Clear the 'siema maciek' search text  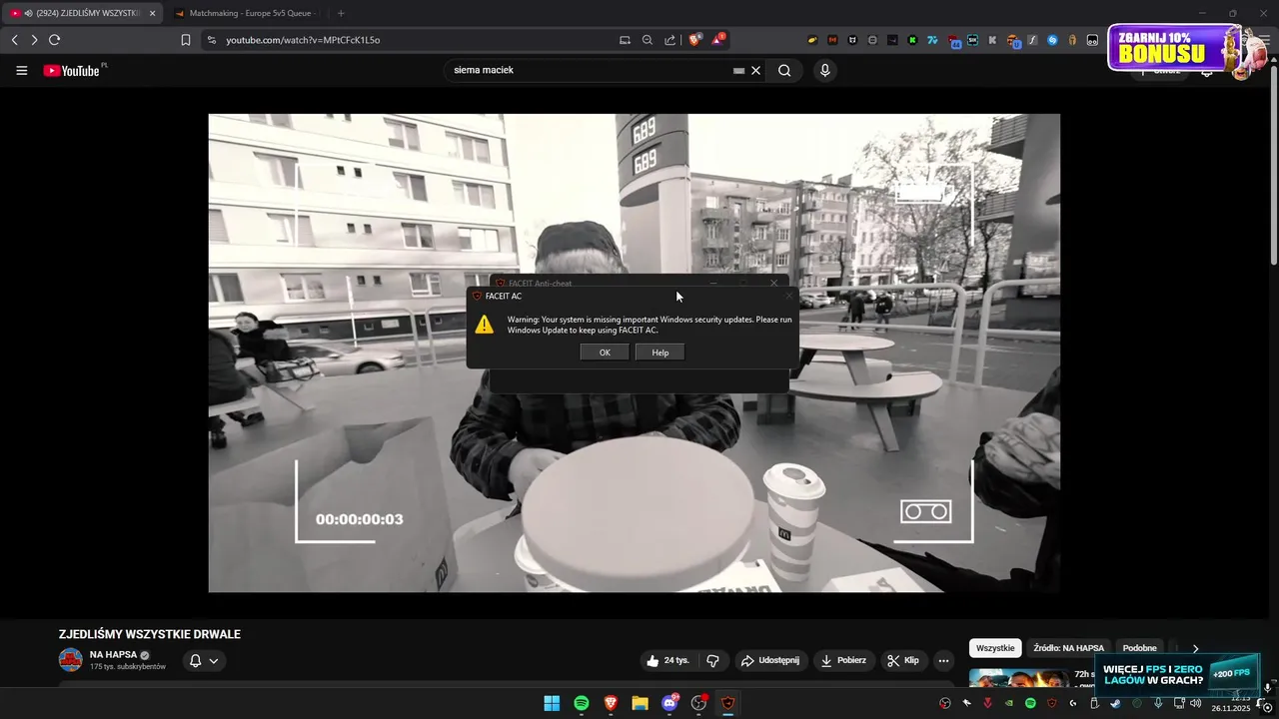(755, 71)
